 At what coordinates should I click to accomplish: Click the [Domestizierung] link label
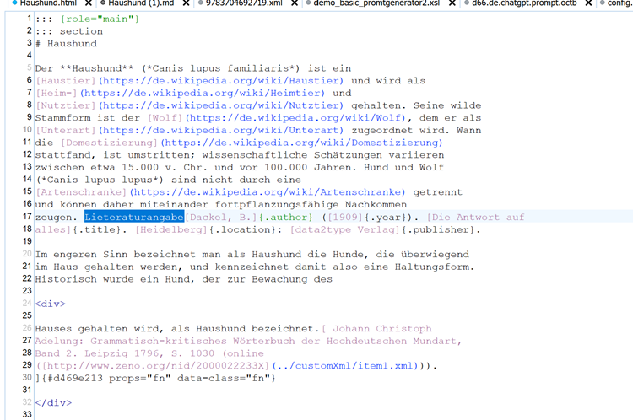point(109,143)
